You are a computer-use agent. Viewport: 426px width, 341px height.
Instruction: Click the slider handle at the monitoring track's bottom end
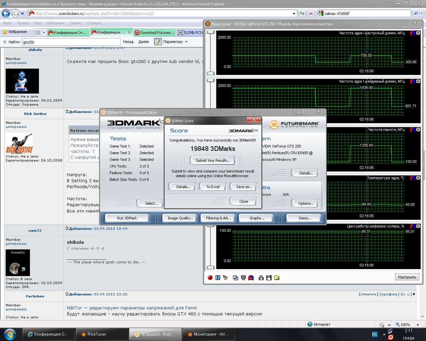[x=211, y=268]
